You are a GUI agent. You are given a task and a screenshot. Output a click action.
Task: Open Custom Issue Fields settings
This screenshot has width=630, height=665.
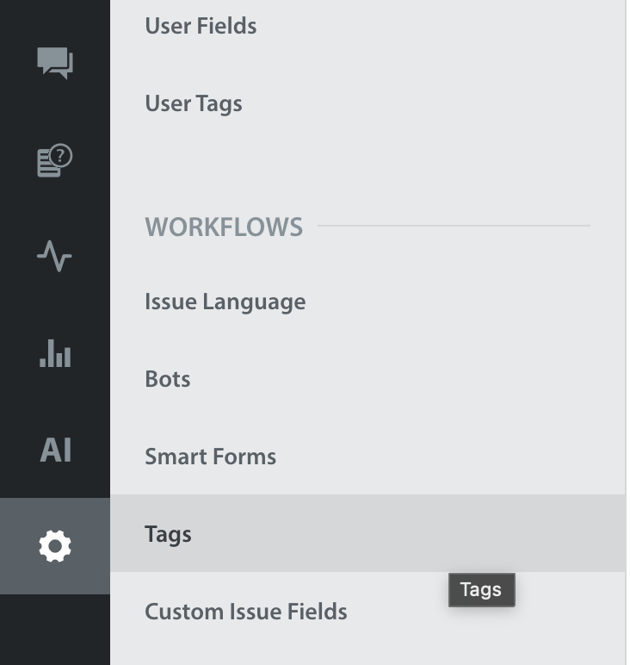(x=245, y=612)
